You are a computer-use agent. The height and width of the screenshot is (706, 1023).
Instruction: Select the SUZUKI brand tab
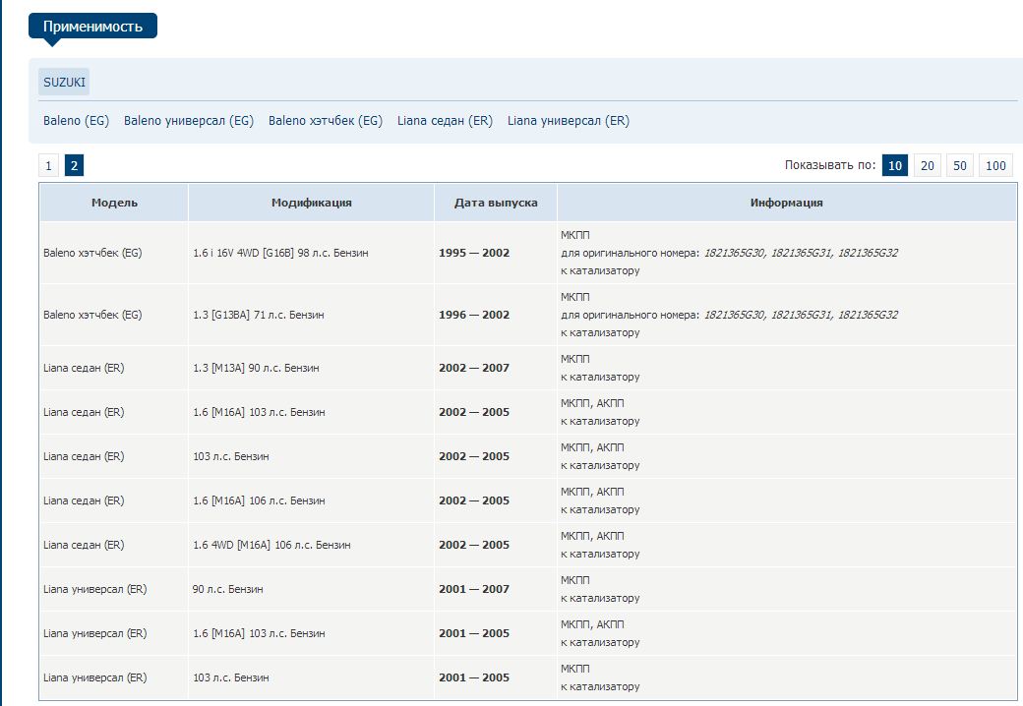[x=64, y=83]
